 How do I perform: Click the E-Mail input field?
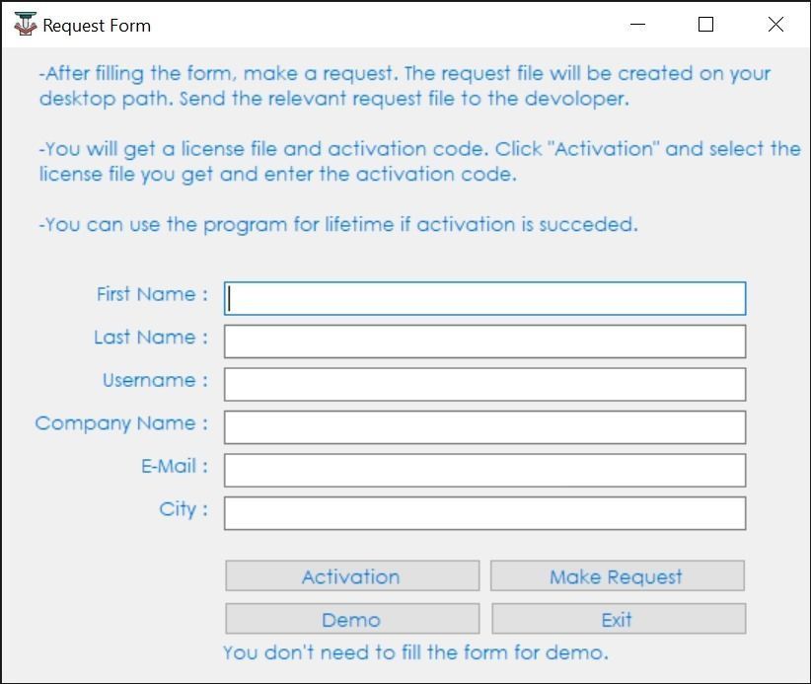pyautogui.click(x=484, y=470)
